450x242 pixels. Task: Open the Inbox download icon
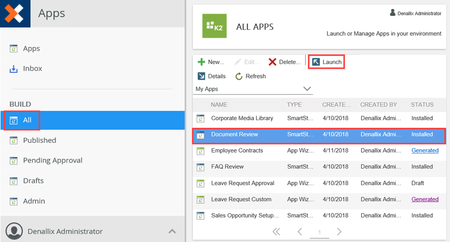(x=13, y=69)
